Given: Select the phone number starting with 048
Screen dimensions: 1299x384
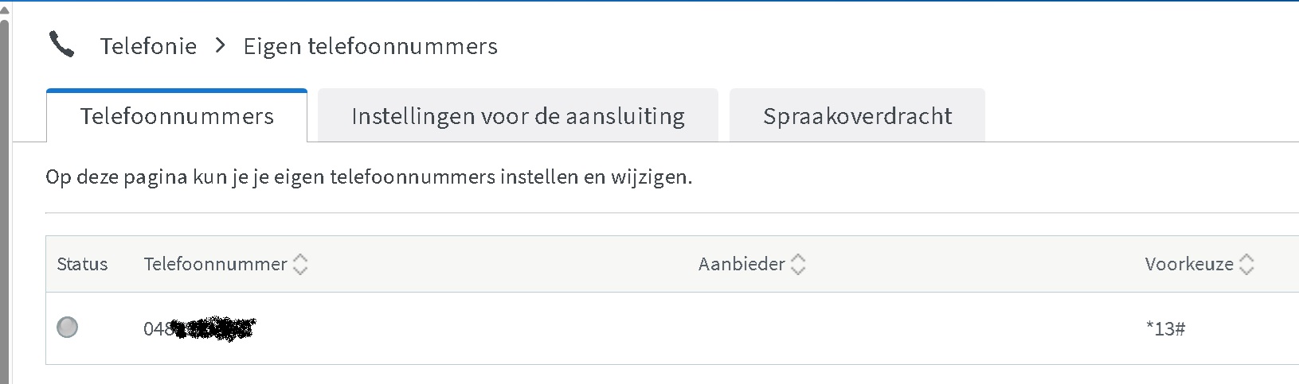Looking at the screenshot, I should (198, 328).
